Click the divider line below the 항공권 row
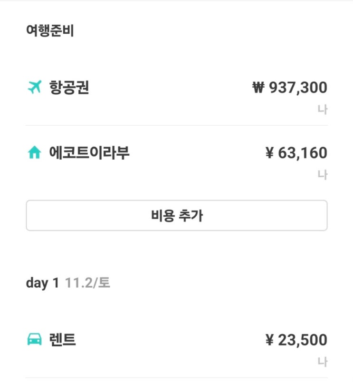 (x=176, y=126)
